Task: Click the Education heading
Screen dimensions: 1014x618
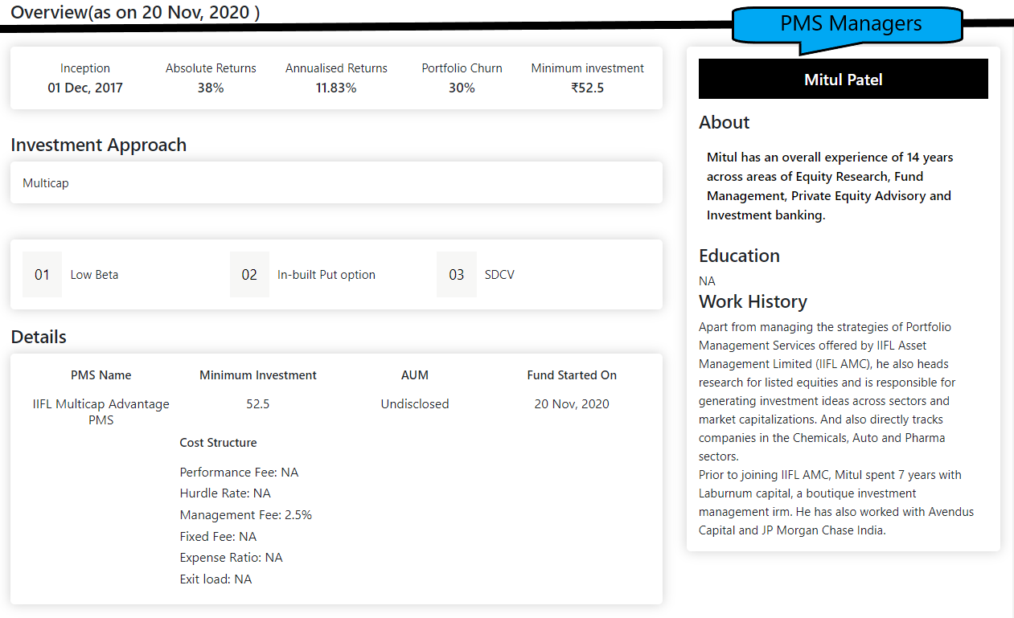Action: click(x=739, y=256)
